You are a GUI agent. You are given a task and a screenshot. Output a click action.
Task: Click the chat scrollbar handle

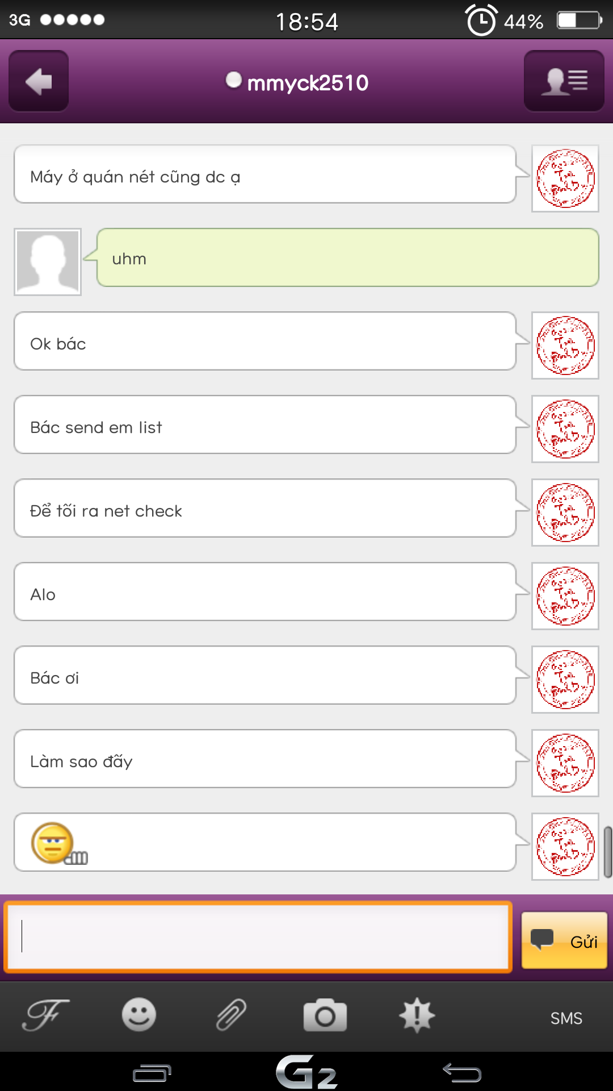click(x=608, y=852)
